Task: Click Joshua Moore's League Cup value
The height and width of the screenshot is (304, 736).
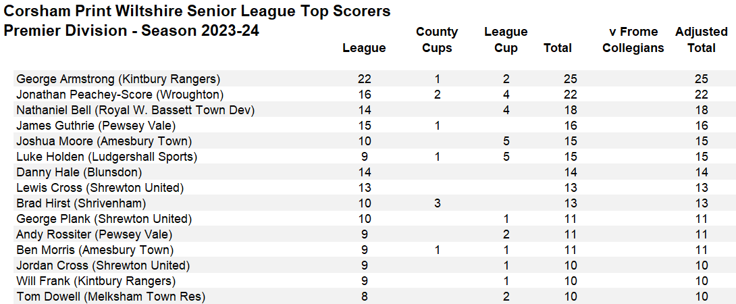Action: click(x=506, y=141)
